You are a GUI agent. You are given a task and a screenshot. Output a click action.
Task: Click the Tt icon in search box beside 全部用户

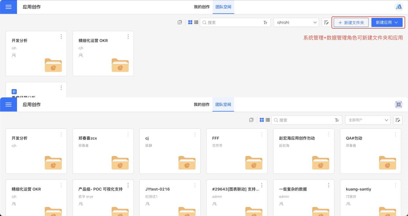(x=337, y=120)
